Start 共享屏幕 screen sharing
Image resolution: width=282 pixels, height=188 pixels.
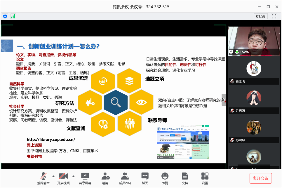(85, 178)
